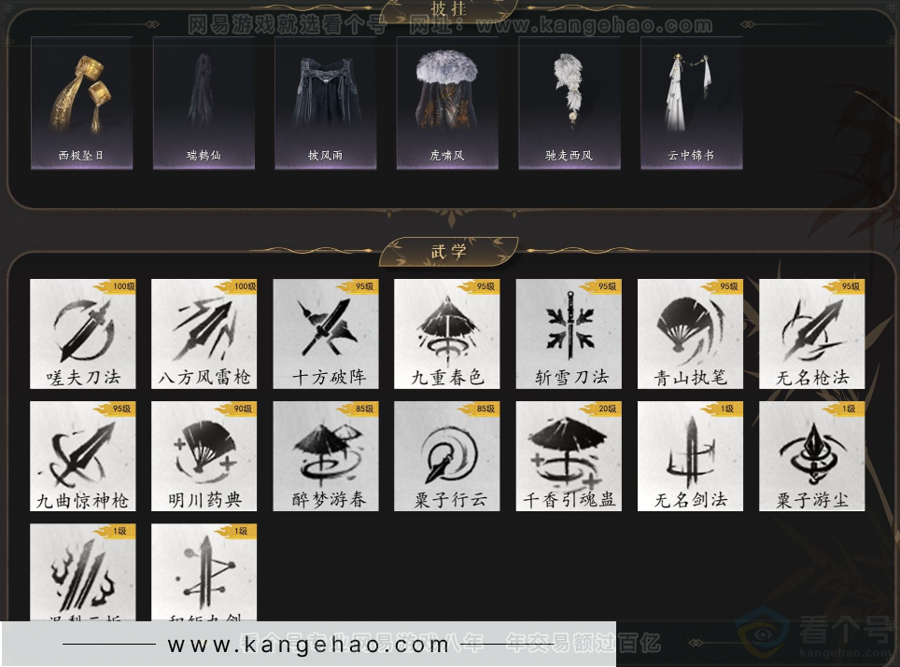Image resolution: width=900 pixels, height=667 pixels.
Task: Open the 虎啸风 fur cloak thumbnail
Action: [447, 103]
